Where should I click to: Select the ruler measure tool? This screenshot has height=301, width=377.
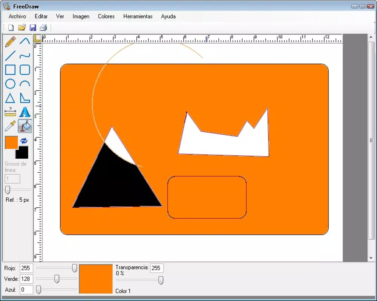coord(10,112)
